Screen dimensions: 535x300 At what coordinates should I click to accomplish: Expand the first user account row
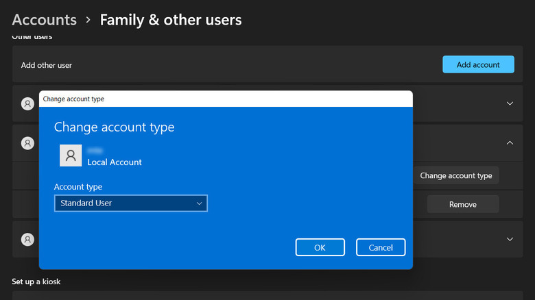tap(510, 103)
